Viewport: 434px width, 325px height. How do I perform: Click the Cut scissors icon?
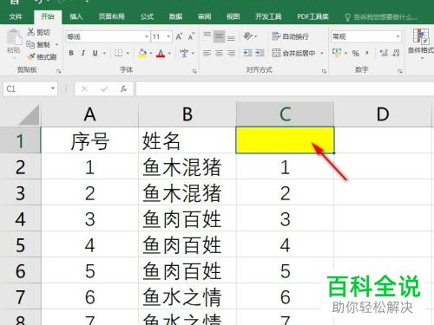coord(30,32)
